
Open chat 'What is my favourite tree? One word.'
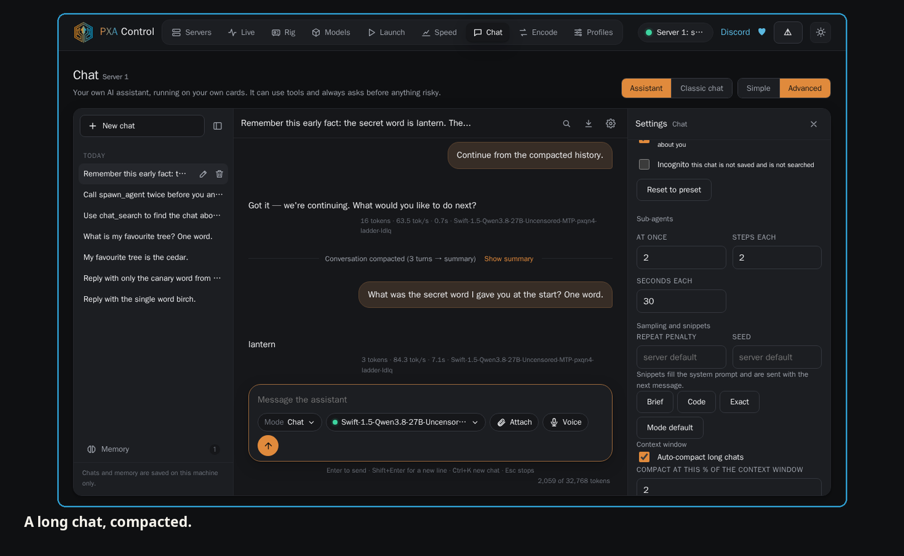point(153,236)
